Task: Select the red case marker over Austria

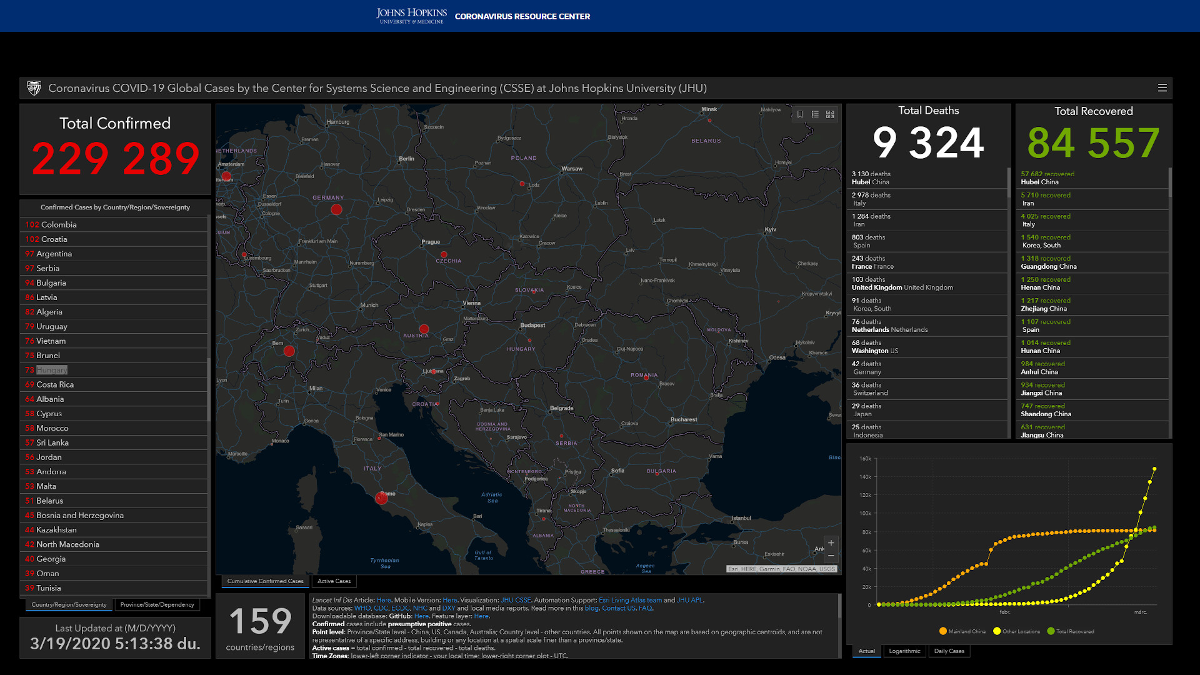Action: [x=424, y=329]
